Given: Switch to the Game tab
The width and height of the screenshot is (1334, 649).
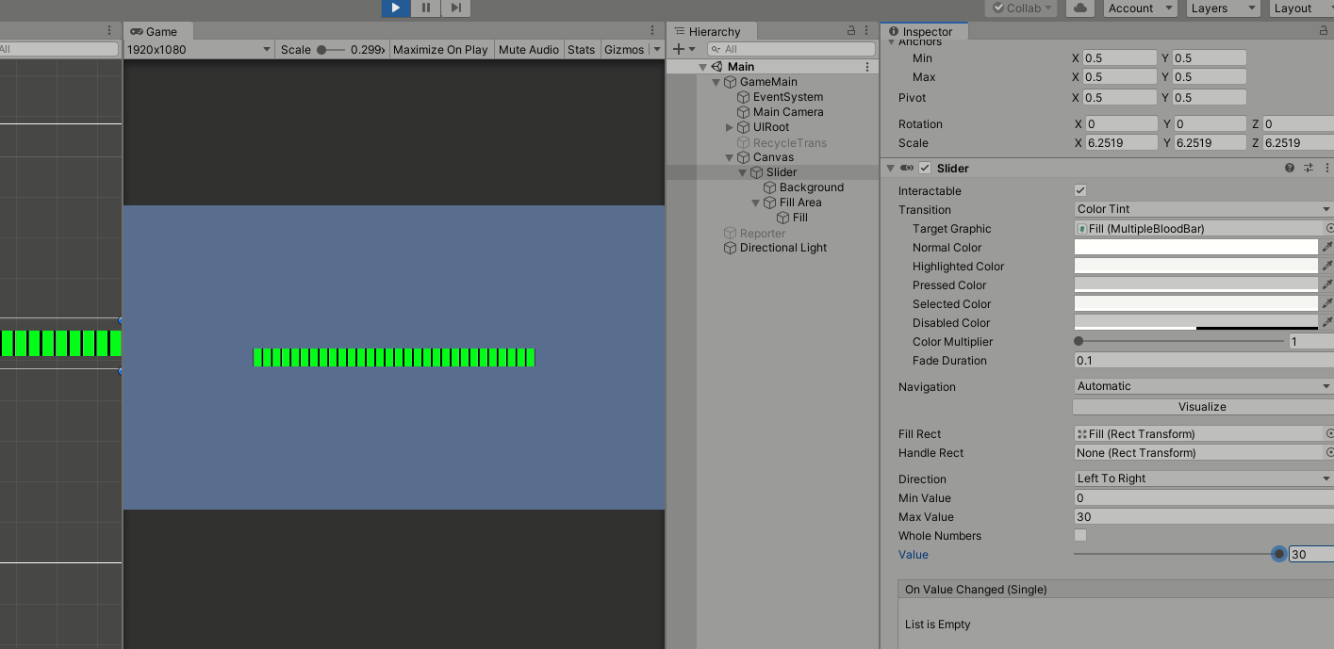Looking at the screenshot, I should pos(157,30).
